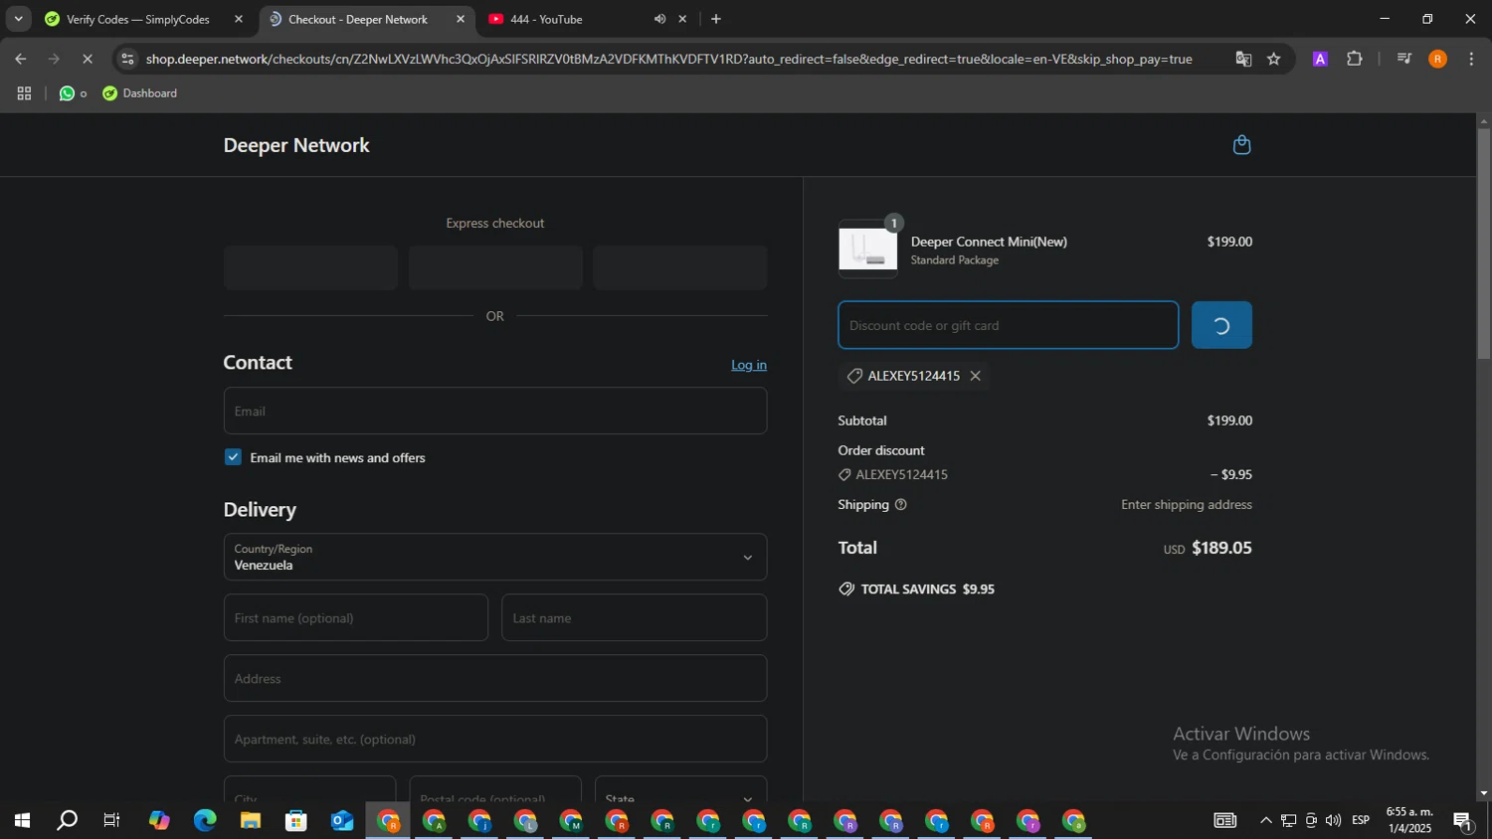Click the shipping help question mark icon
Screen dimensions: 1492x839
(900, 505)
